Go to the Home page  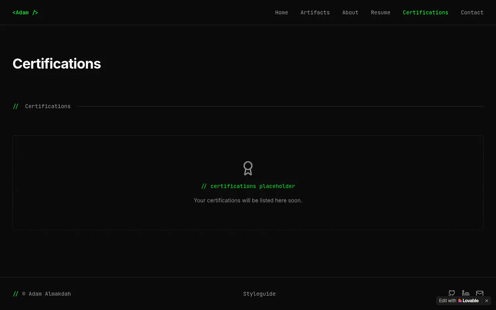tap(282, 12)
